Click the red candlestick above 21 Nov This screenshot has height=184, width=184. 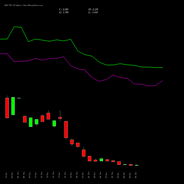click(84, 153)
